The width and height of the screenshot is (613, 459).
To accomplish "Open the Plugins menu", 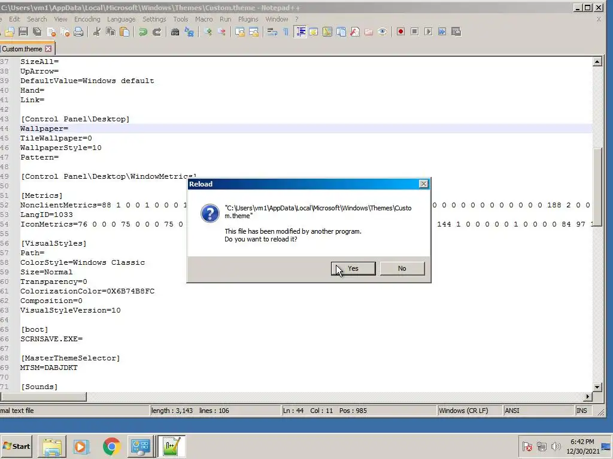I will coord(248,19).
